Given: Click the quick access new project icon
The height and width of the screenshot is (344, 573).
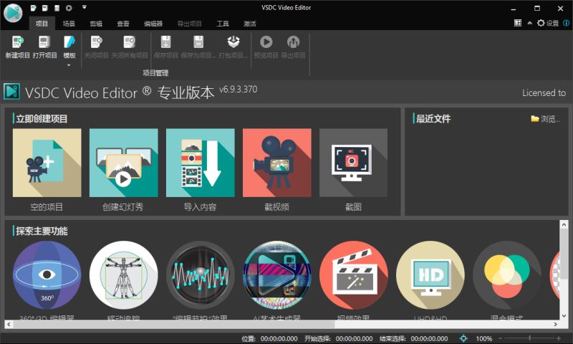Looking at the screenshot, I should (x=33, y=8).
